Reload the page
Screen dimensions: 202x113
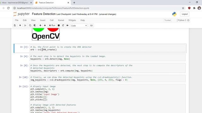click(9, 8)
